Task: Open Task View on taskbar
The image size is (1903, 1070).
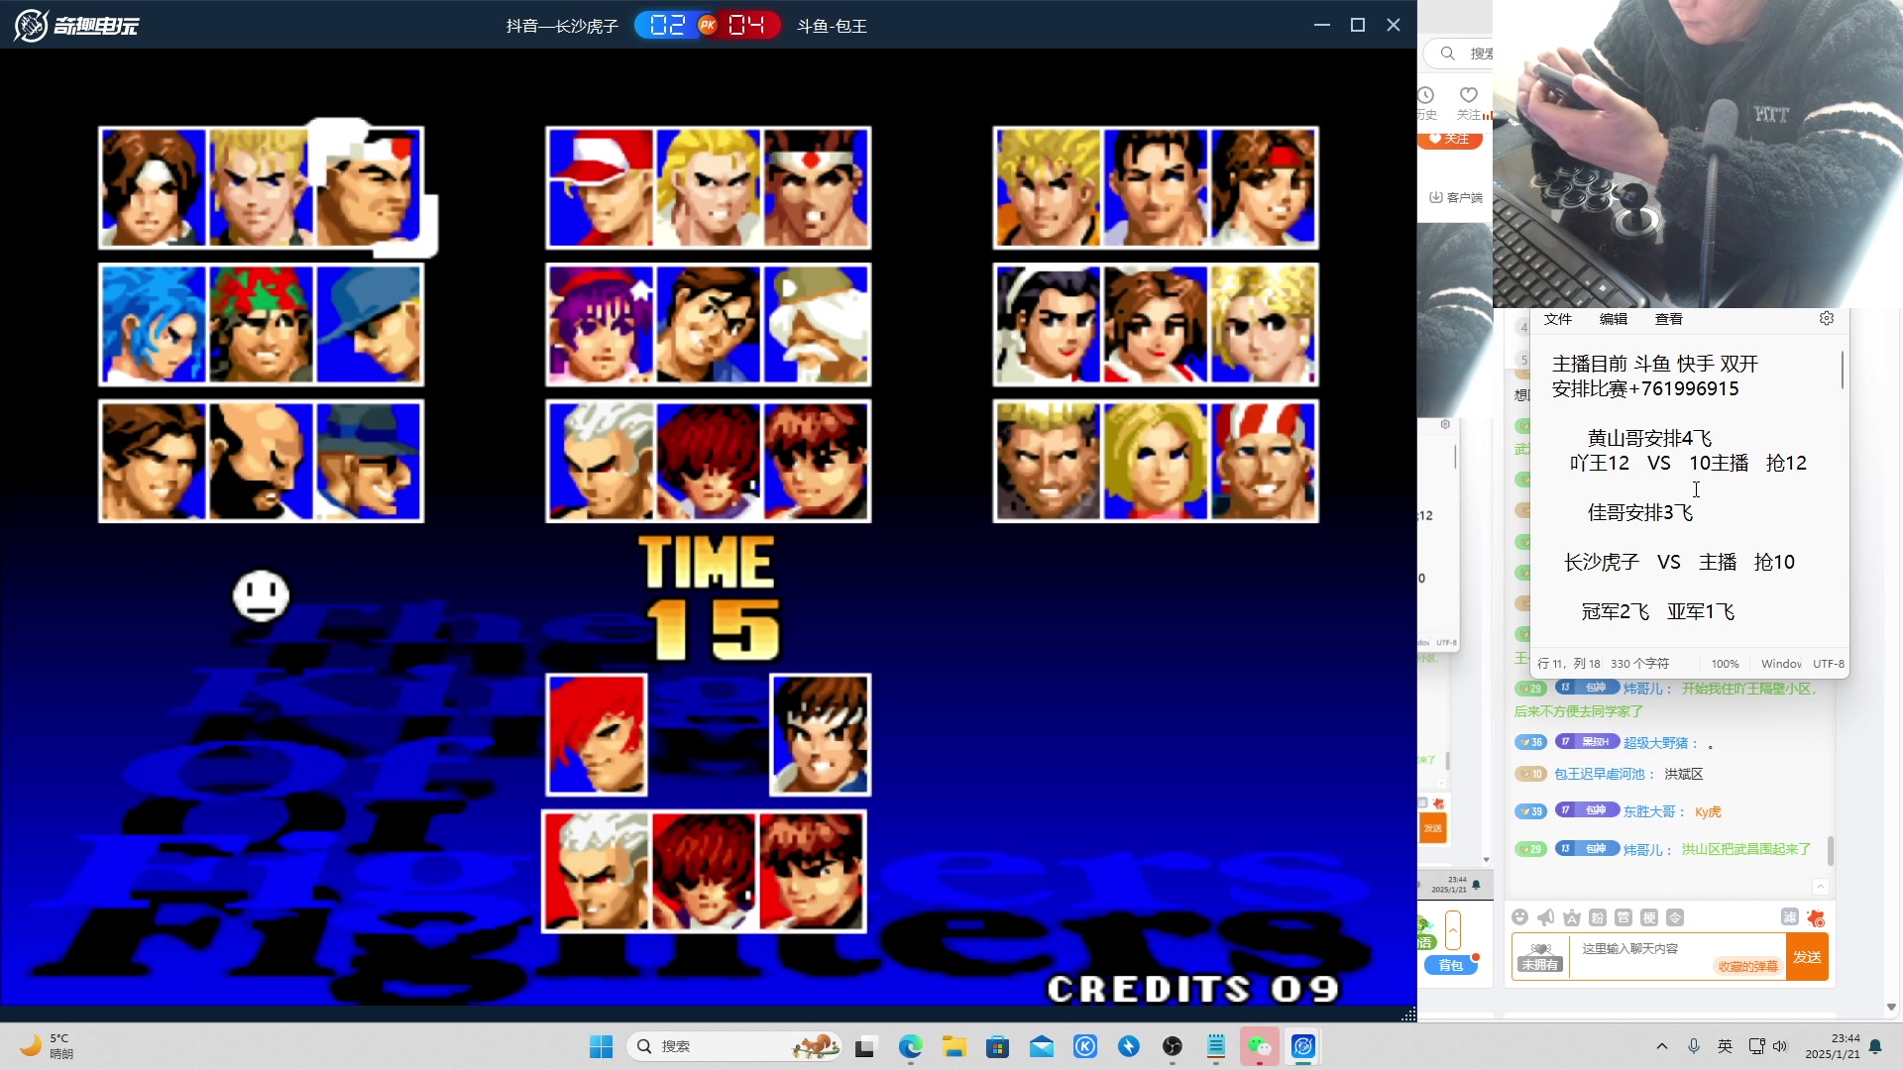Action: (x=866, y=1046)
